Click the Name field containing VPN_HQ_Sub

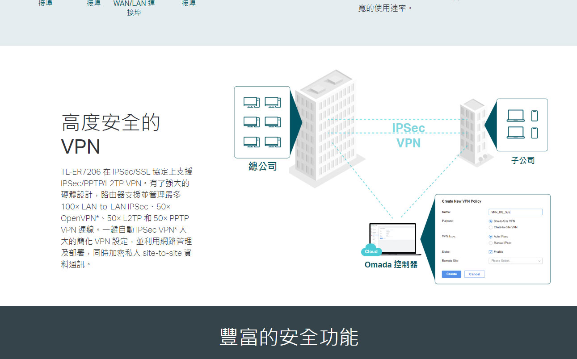515,212
